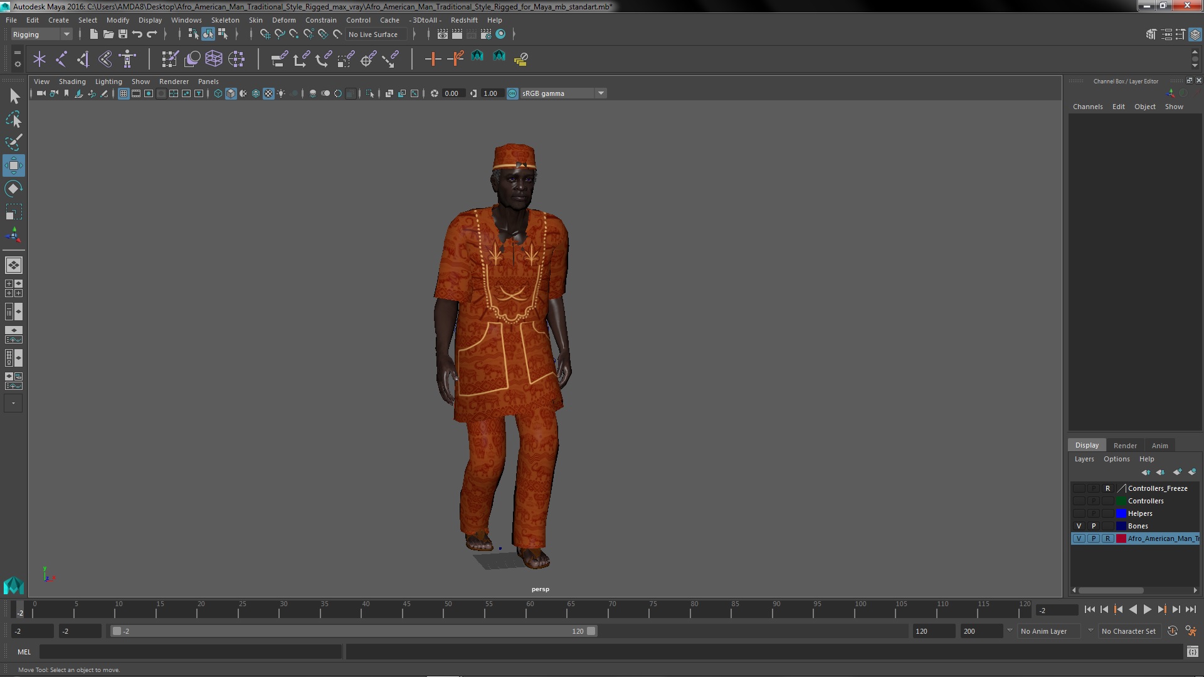Screen dimensions: 1204x677
Task: Toggle visibility of Controllers layer
Action: (1079, 501)
